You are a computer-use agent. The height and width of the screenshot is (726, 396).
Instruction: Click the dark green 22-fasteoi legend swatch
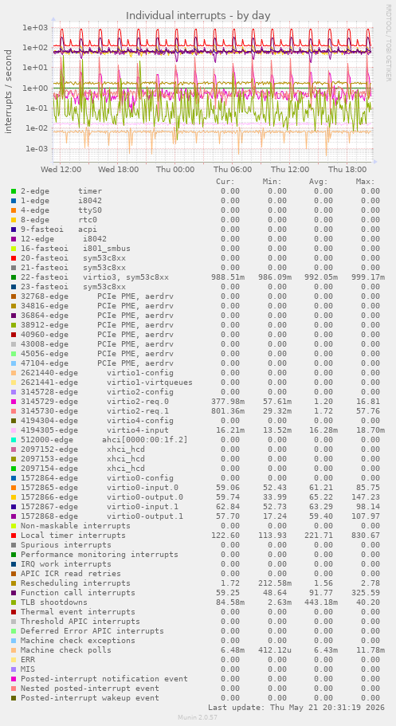pyautogui.click(x=14, y=277)
